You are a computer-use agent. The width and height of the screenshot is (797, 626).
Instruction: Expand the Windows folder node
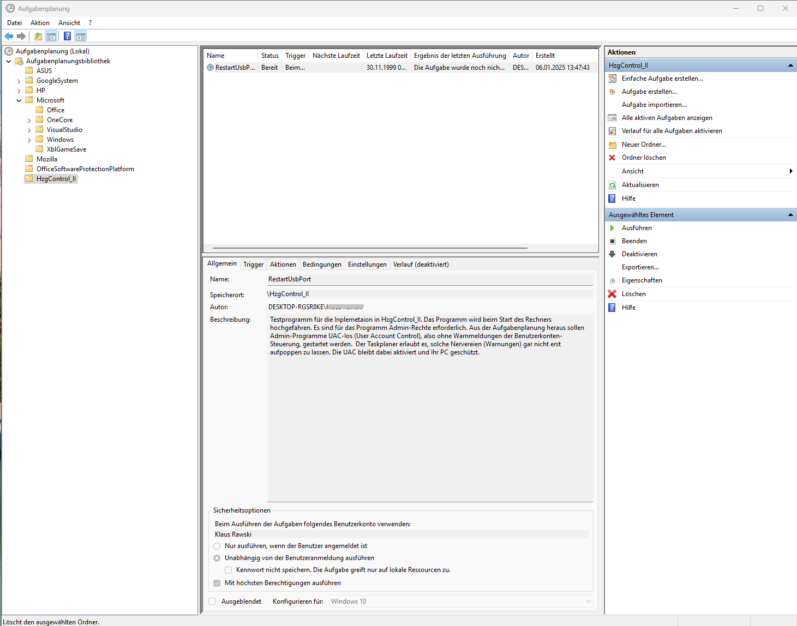[x=29, y=140]
